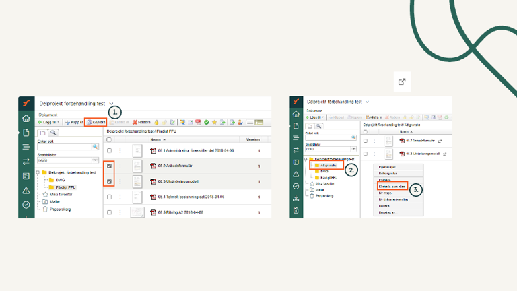Uncheck the 06.2 Anbudsformulär checkbox

(109, 166)
